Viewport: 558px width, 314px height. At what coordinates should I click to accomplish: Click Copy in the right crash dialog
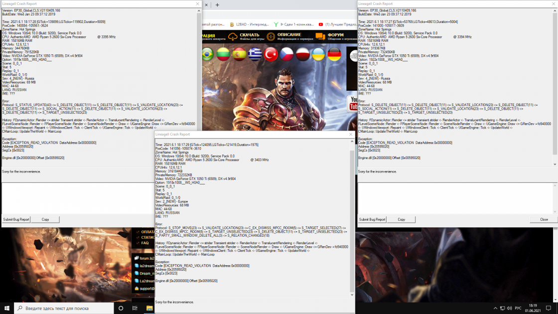click(x=402, y=219)
